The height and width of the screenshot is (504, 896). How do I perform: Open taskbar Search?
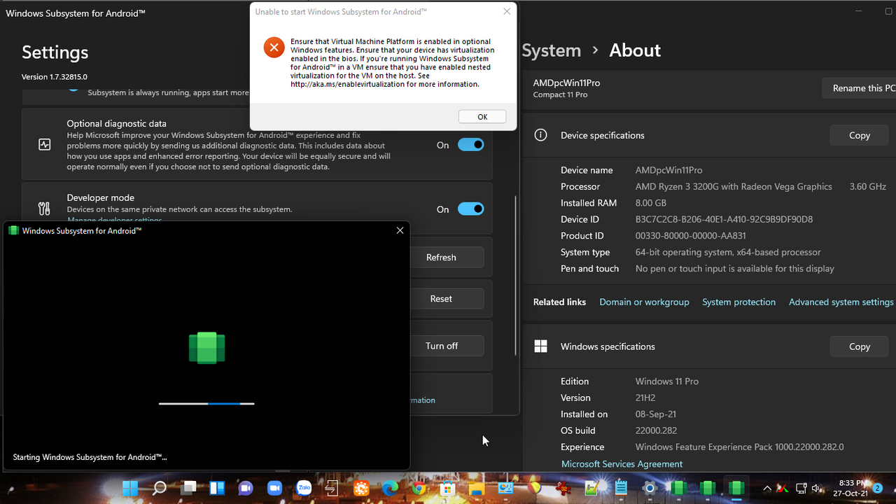click(x=160, y=488)
